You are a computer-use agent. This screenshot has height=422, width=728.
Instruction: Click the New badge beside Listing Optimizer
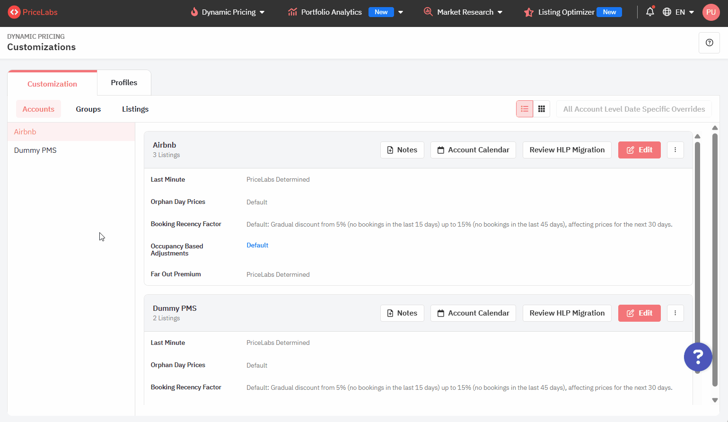click(x=609, y=12)
